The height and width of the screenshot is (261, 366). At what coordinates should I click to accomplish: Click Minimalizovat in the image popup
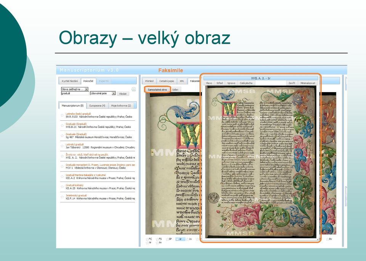click(308, 83)
